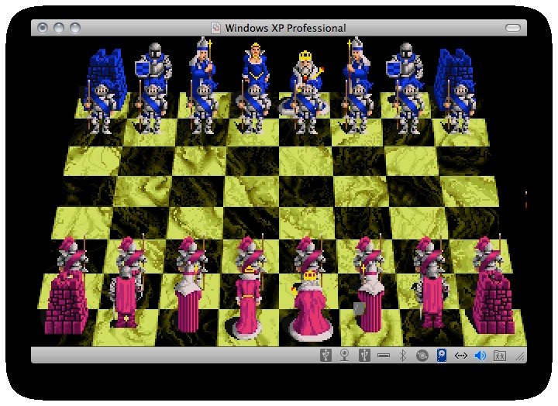Viewport: 558px width, 406px height.
Task: Select the blue knight on b8
Action: [153, 66]
